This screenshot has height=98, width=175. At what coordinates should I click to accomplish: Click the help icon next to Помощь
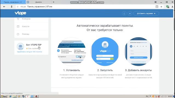[18, 34]
